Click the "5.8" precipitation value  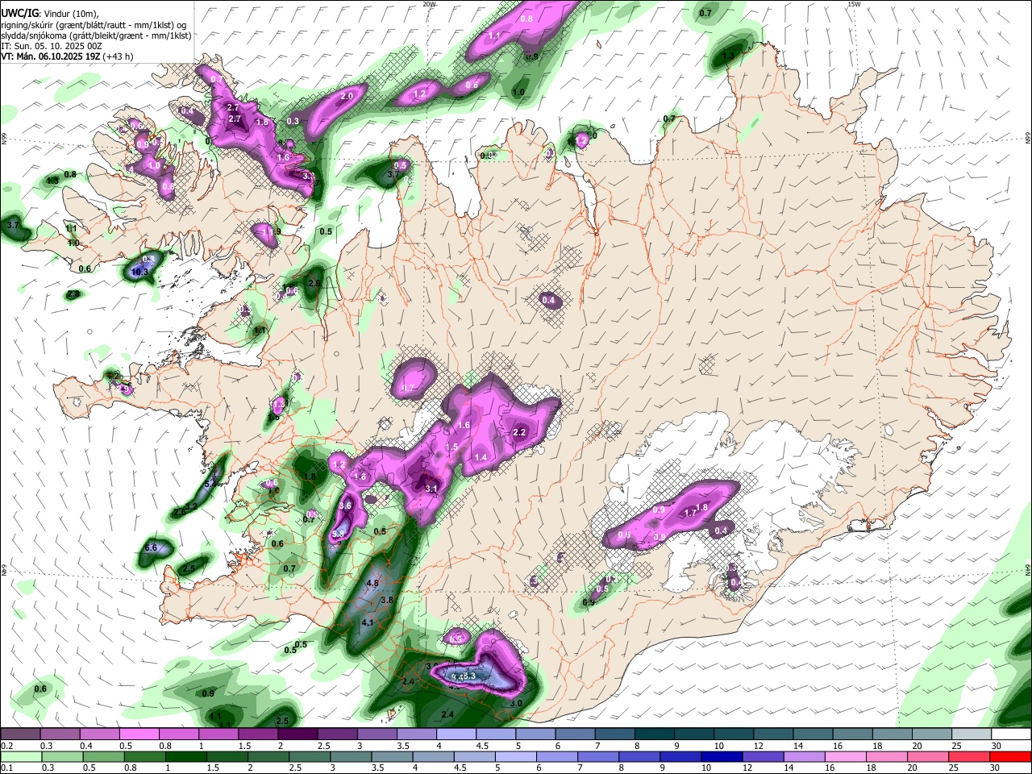(x=338, y=534)
